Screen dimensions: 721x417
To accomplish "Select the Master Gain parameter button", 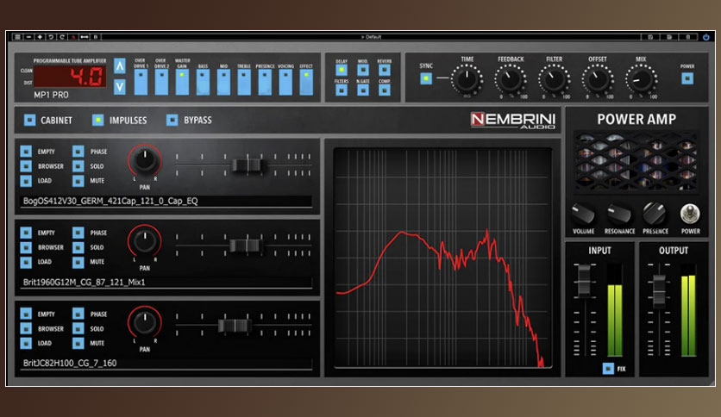I will pos(182,82).
